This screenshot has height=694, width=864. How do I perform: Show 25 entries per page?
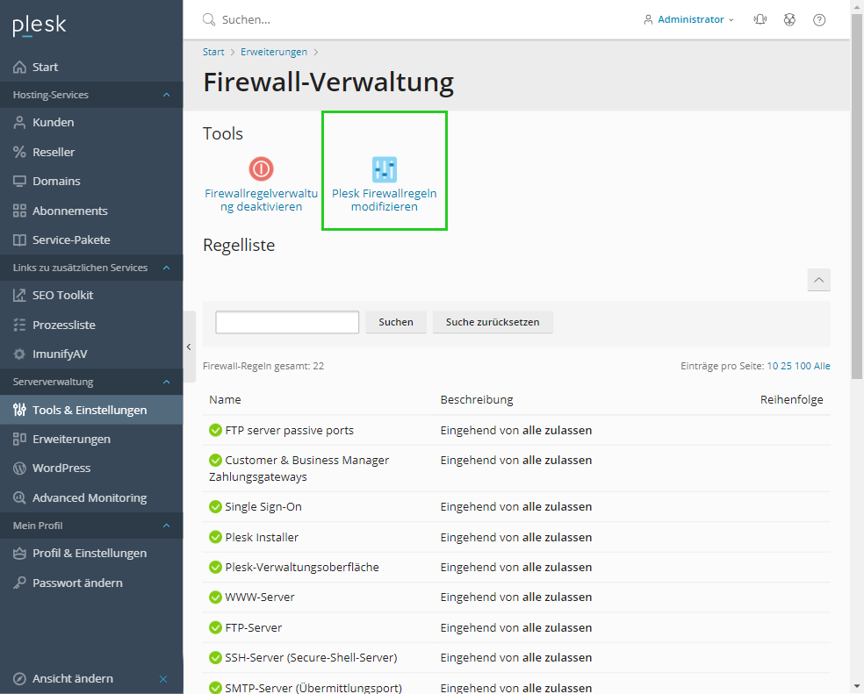tap(787, 366)
